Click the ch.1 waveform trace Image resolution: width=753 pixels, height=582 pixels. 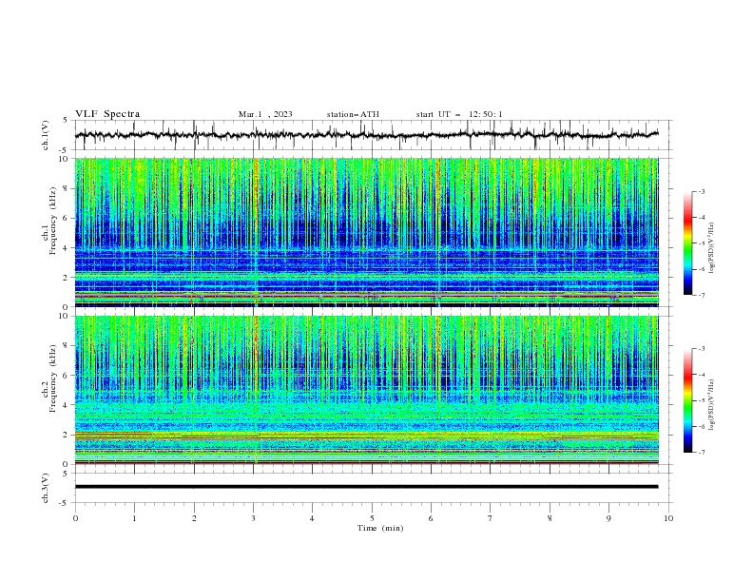[366, 135]
